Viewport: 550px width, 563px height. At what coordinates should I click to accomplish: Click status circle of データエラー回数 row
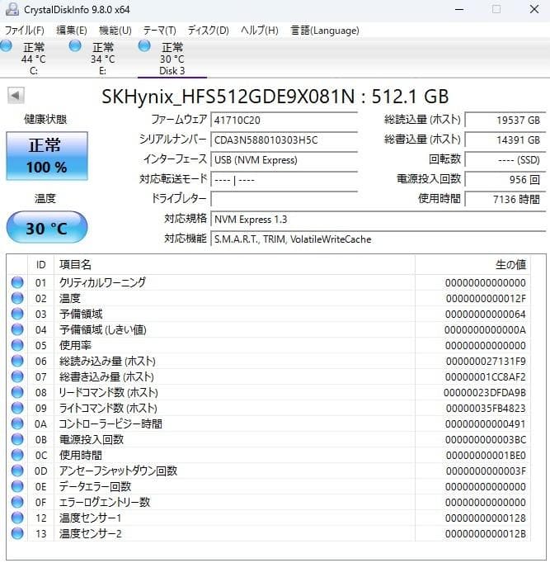[17, 486]
